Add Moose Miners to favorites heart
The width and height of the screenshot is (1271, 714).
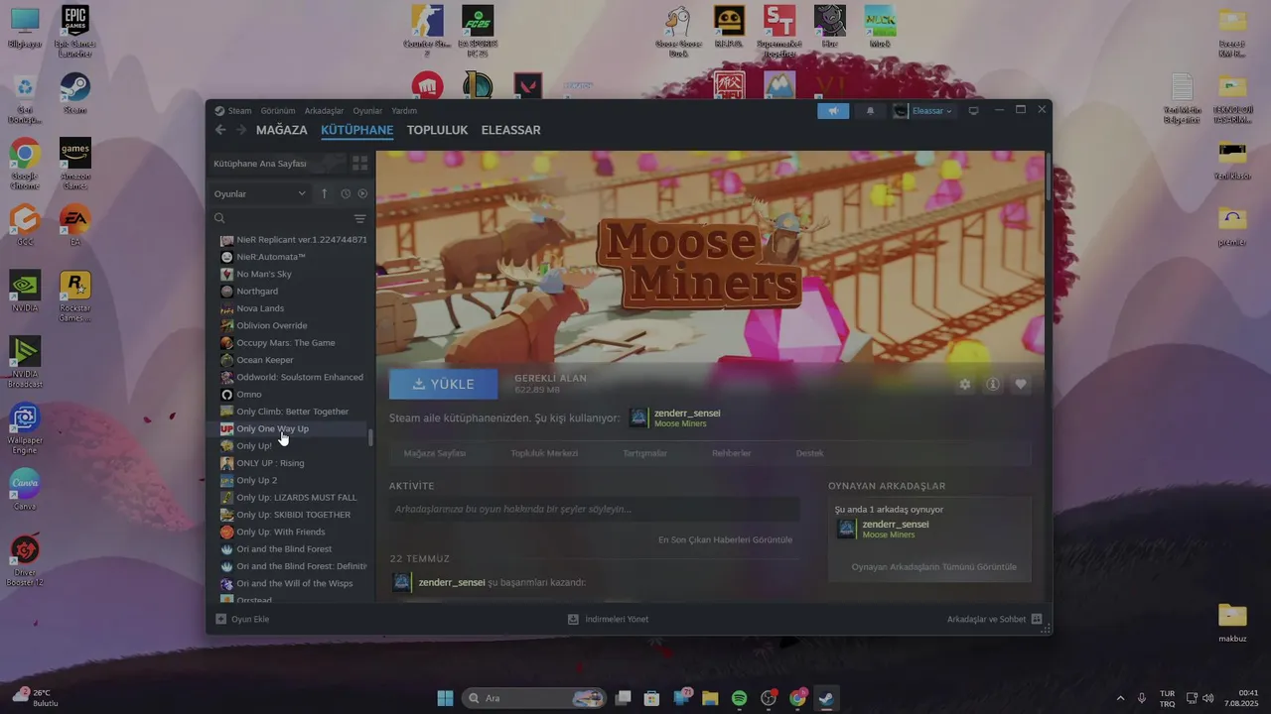pos(1020,384)
